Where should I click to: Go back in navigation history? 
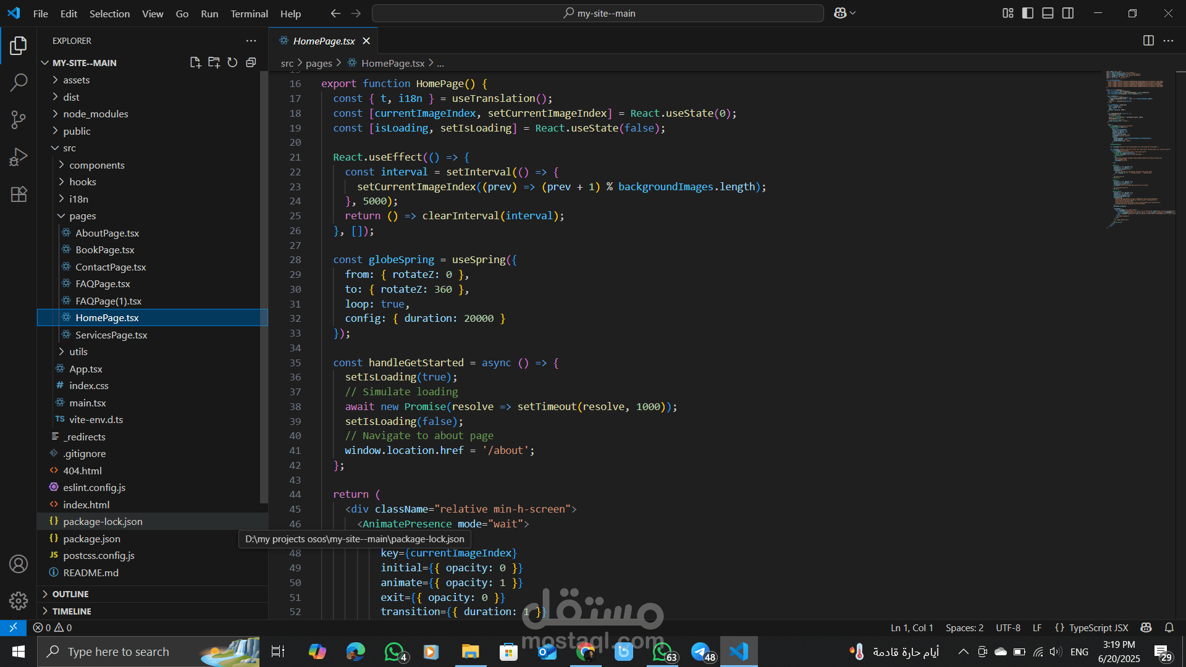point(335,13)
